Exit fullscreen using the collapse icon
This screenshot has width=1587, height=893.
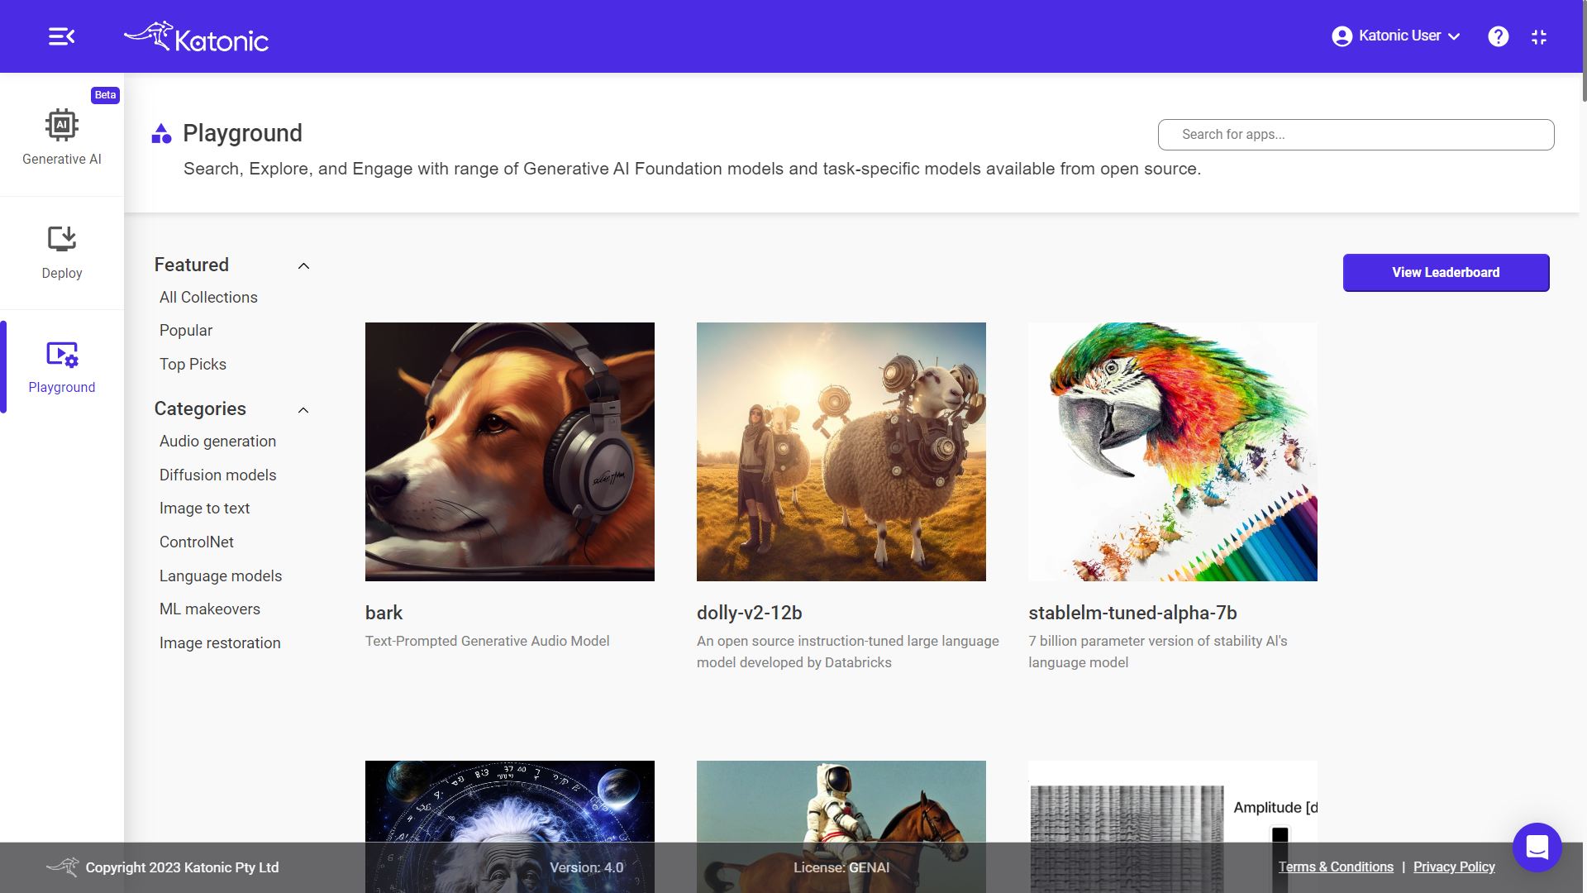pos(1539,36)
